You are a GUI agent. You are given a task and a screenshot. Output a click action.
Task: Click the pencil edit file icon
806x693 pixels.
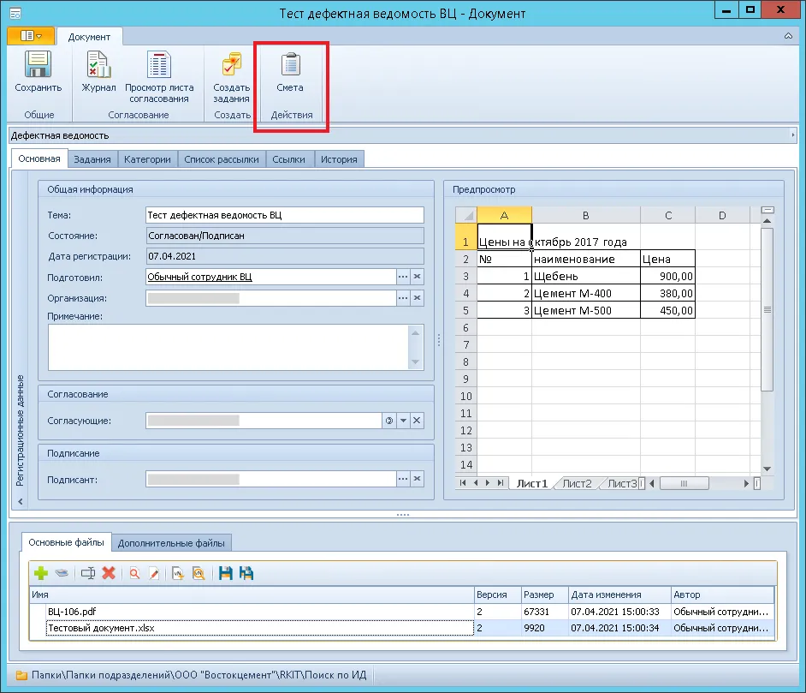point(154,573)
